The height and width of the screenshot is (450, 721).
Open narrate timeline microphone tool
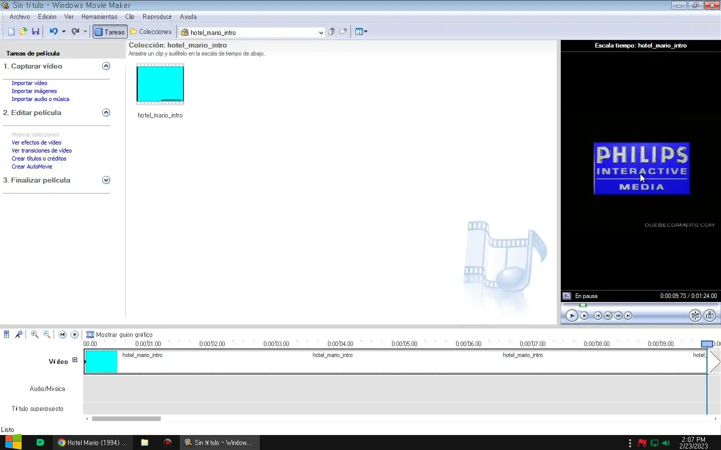coord(19,334)
